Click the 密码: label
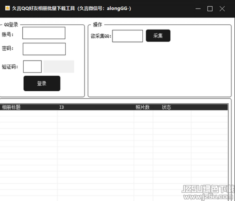This screenshot has height=201, width=235. (8, 48)
